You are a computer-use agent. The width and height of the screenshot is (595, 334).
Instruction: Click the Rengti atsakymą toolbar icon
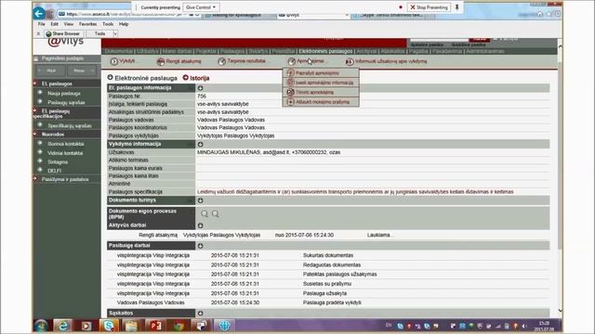point(161,61)
